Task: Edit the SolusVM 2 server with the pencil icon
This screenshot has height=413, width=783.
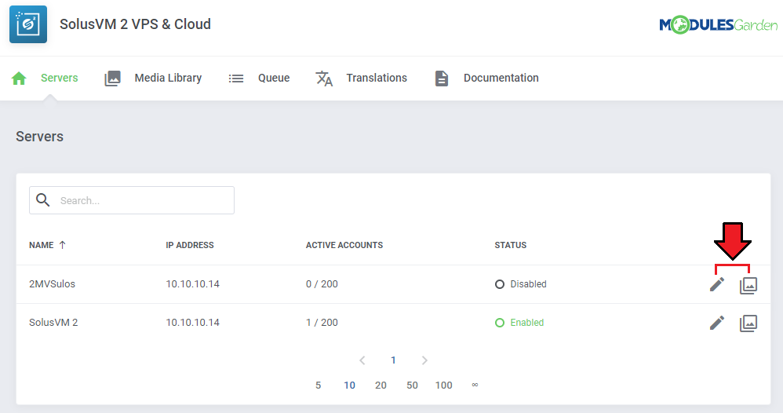Action: [x=717, y=323]
